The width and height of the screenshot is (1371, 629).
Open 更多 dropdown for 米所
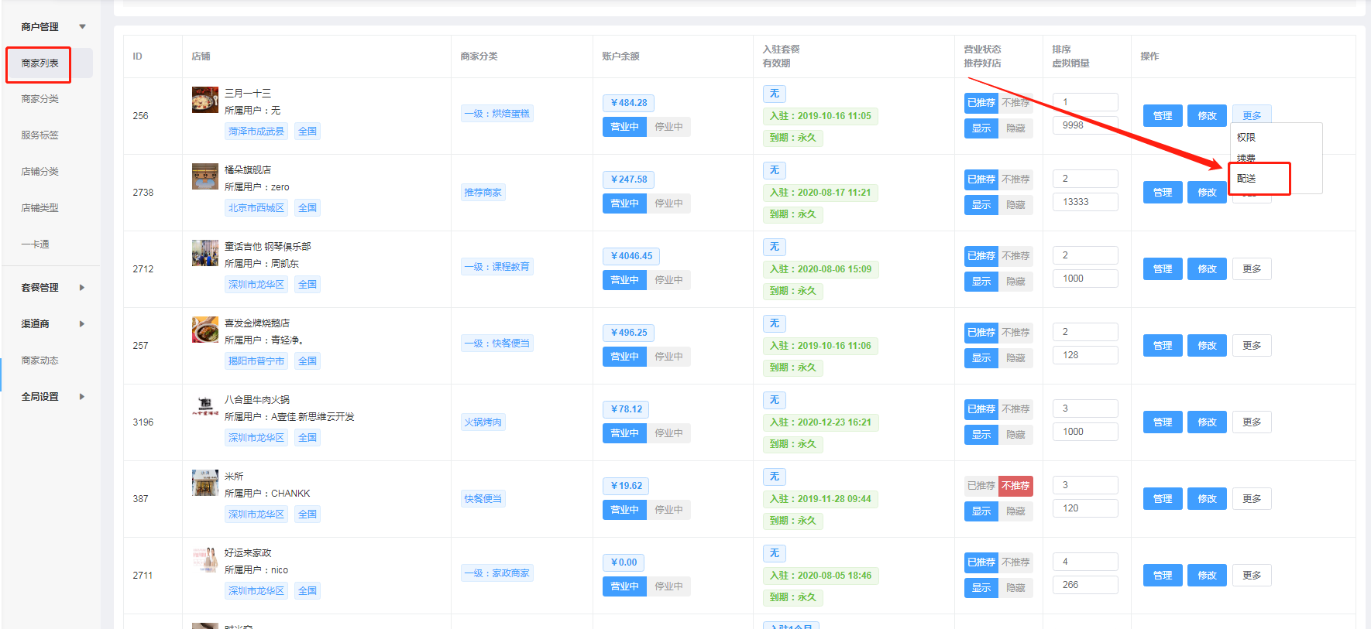coord(1252,499)
